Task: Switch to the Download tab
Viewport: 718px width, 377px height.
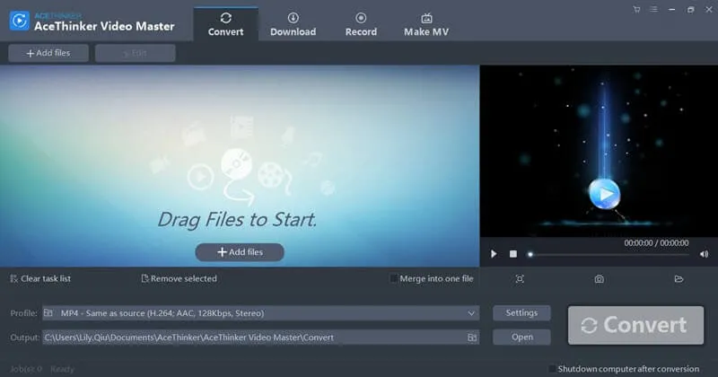Action: pos(293,23)
